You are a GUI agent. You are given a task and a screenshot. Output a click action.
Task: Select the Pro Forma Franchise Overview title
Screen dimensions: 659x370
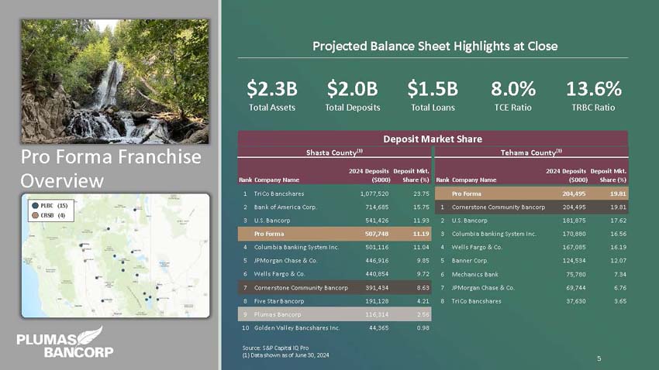pos(111,169)
